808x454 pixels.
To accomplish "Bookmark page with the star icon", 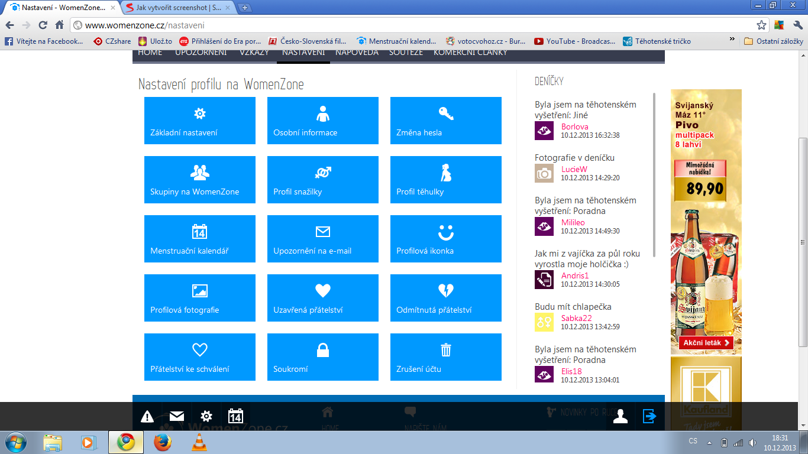I will click(761, 25).
